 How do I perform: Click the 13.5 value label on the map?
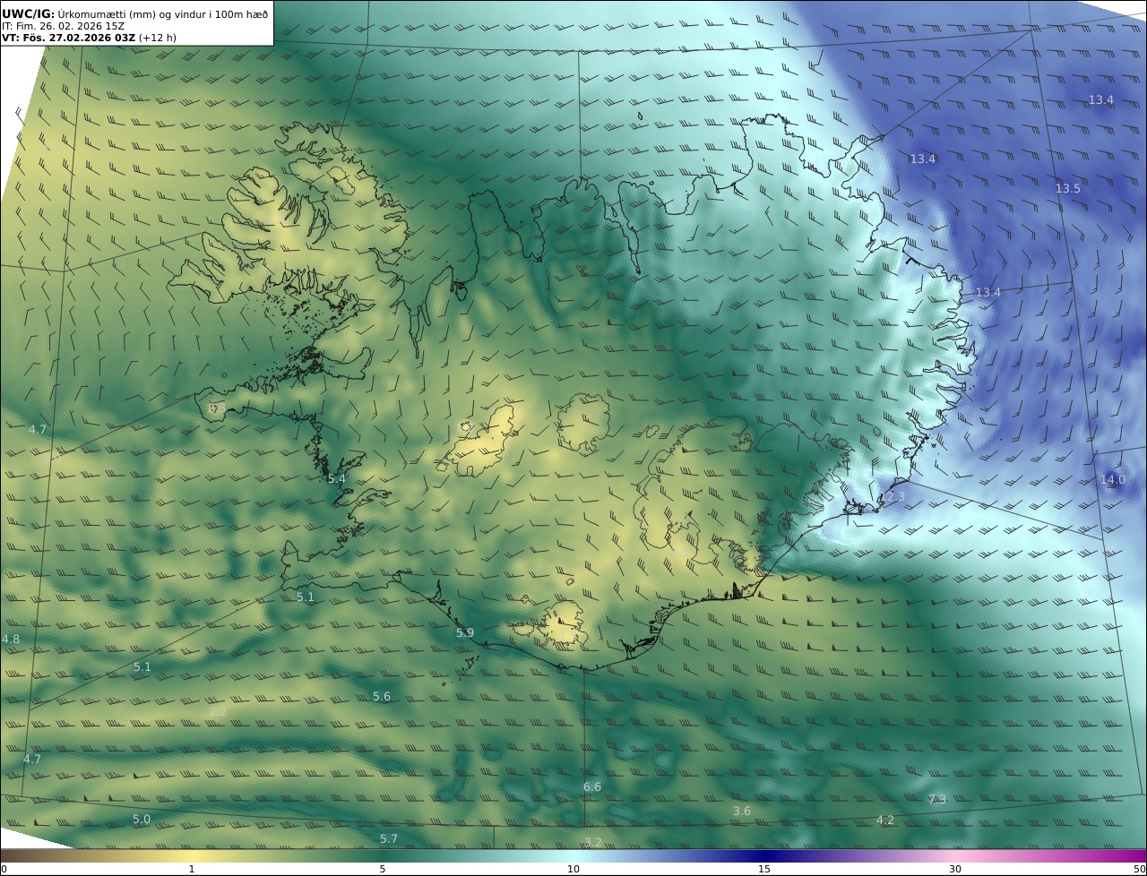point(1067,189)
